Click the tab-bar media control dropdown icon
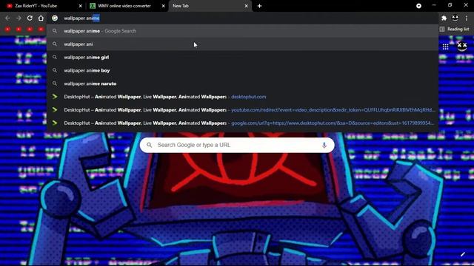 click(418, 6)
